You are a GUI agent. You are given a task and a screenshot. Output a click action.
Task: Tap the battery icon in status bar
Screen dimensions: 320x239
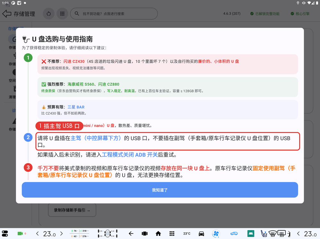click(x=317, y=3)
